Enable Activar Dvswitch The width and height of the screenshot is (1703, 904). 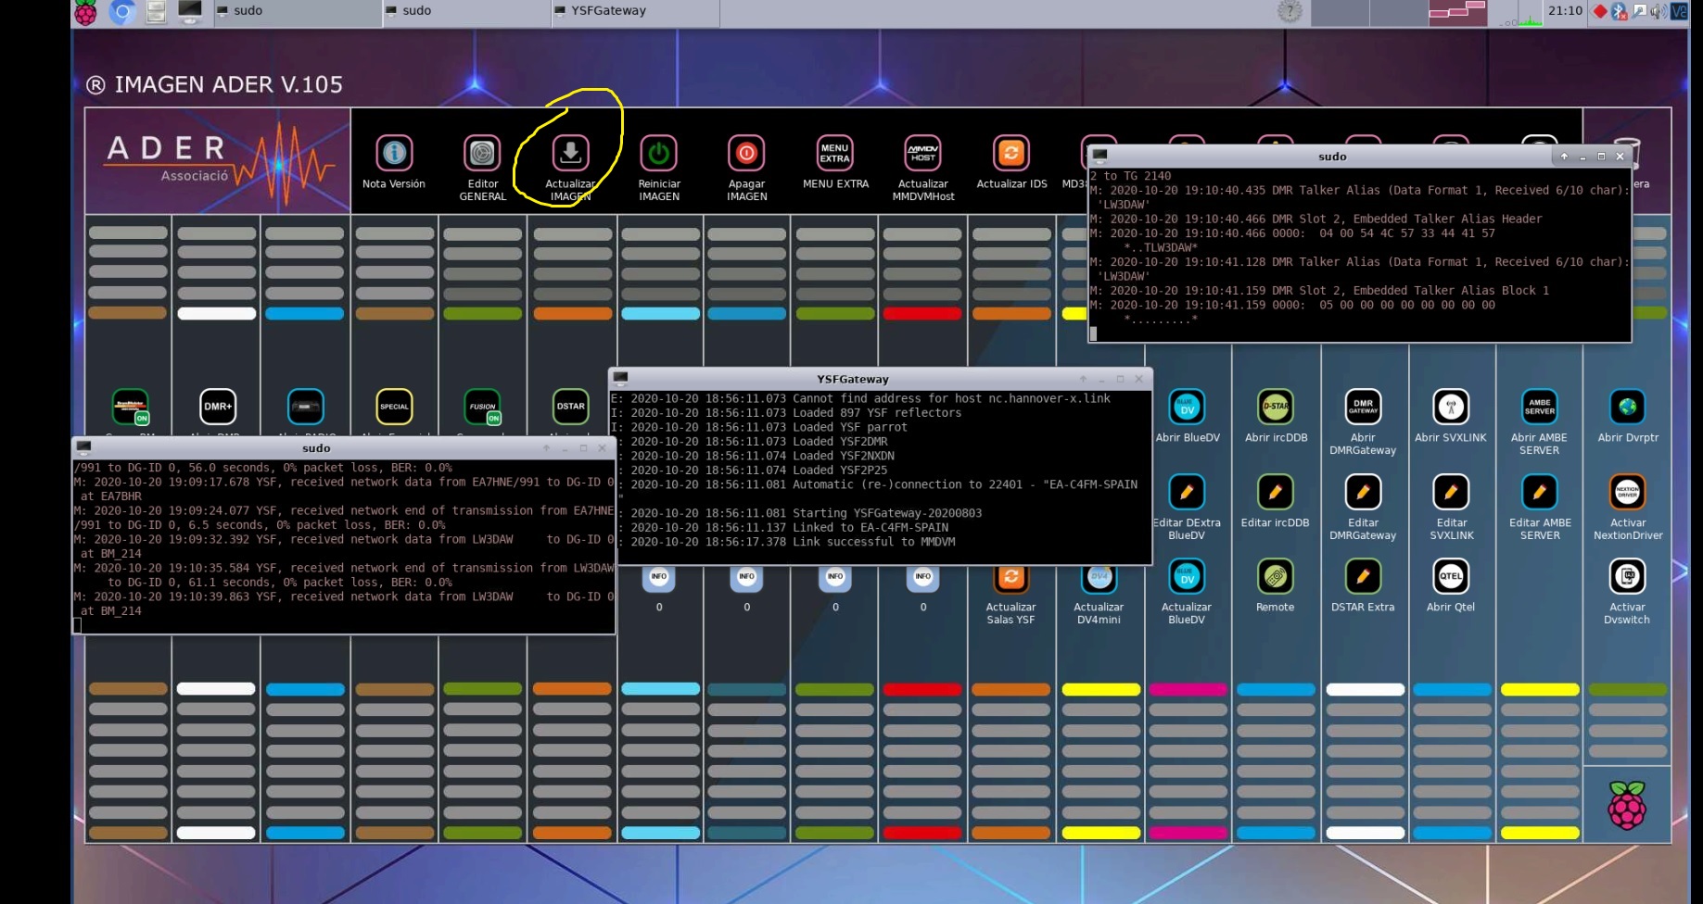click(x=1626, y=576)
